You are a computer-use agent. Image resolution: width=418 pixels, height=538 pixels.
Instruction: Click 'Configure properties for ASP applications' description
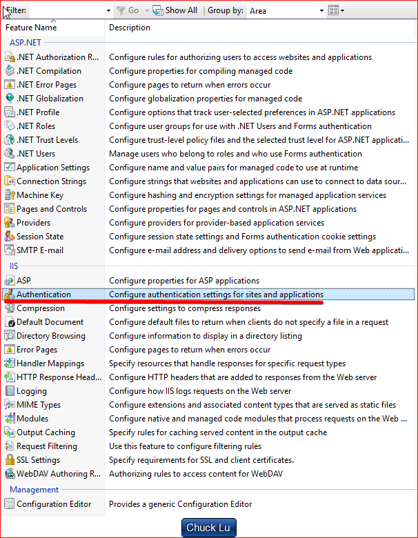click(x=184, y=280)
